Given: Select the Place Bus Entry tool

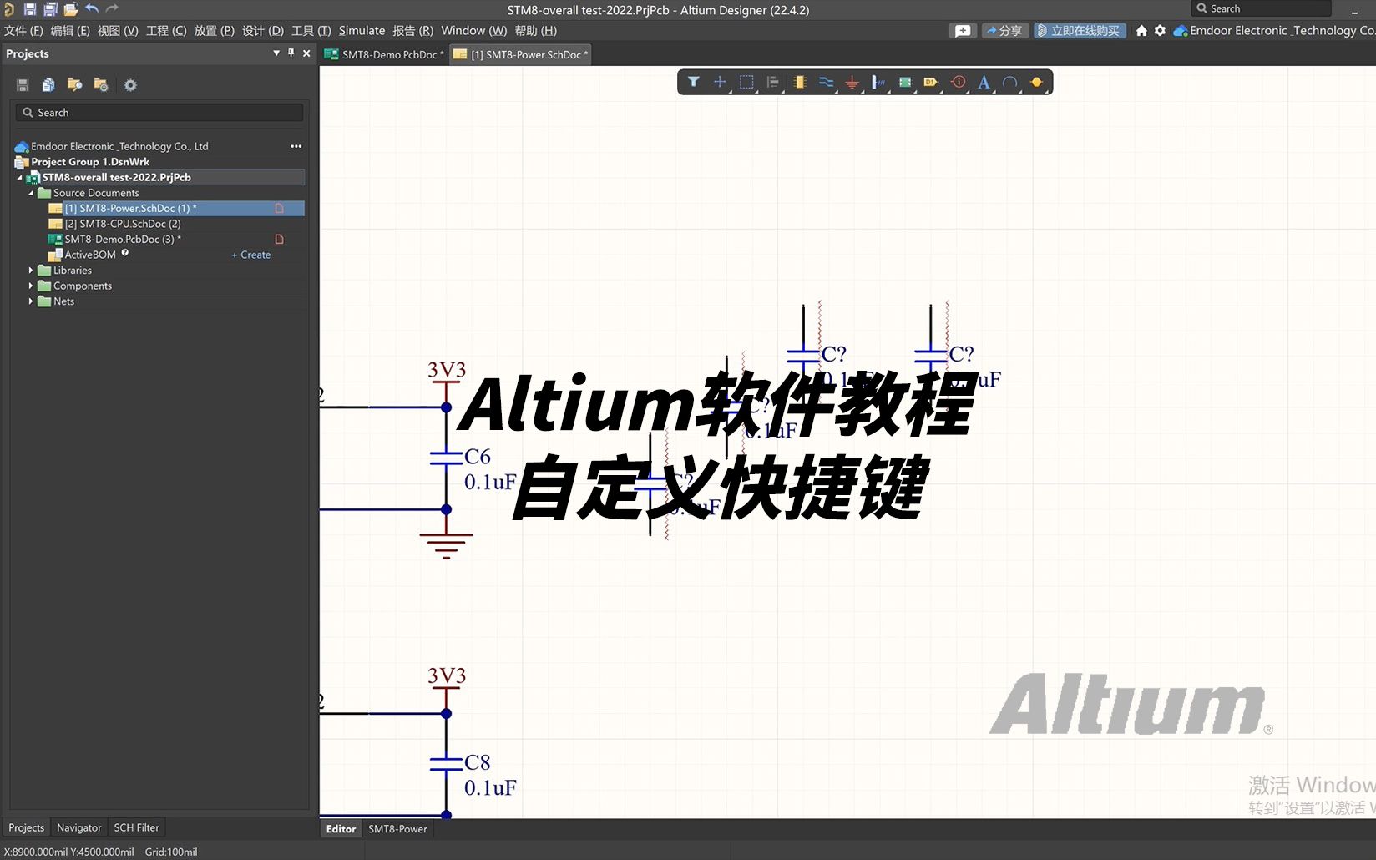Looking at the screenshot, I should point(878,82).
